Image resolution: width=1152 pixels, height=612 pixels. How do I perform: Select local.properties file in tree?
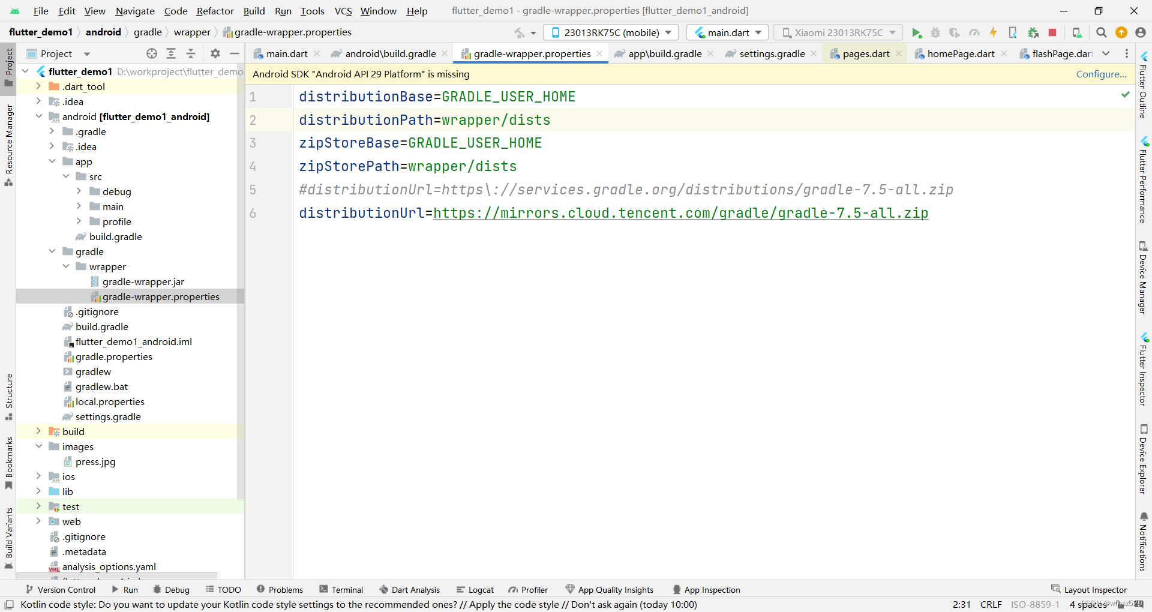coord(110,401)
